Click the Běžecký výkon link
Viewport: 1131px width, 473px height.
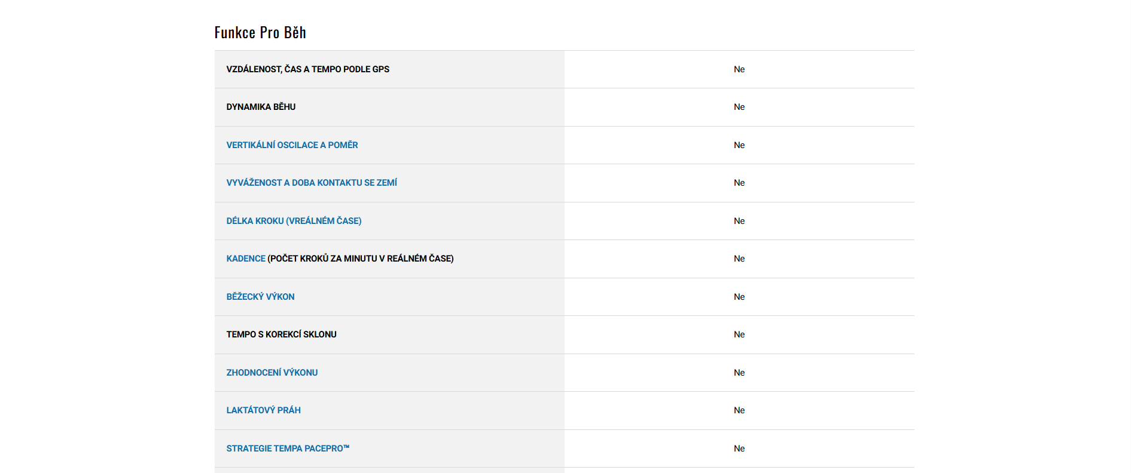[260, 297]
